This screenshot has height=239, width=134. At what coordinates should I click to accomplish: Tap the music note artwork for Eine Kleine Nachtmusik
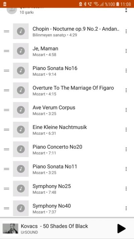pos(21,129)
